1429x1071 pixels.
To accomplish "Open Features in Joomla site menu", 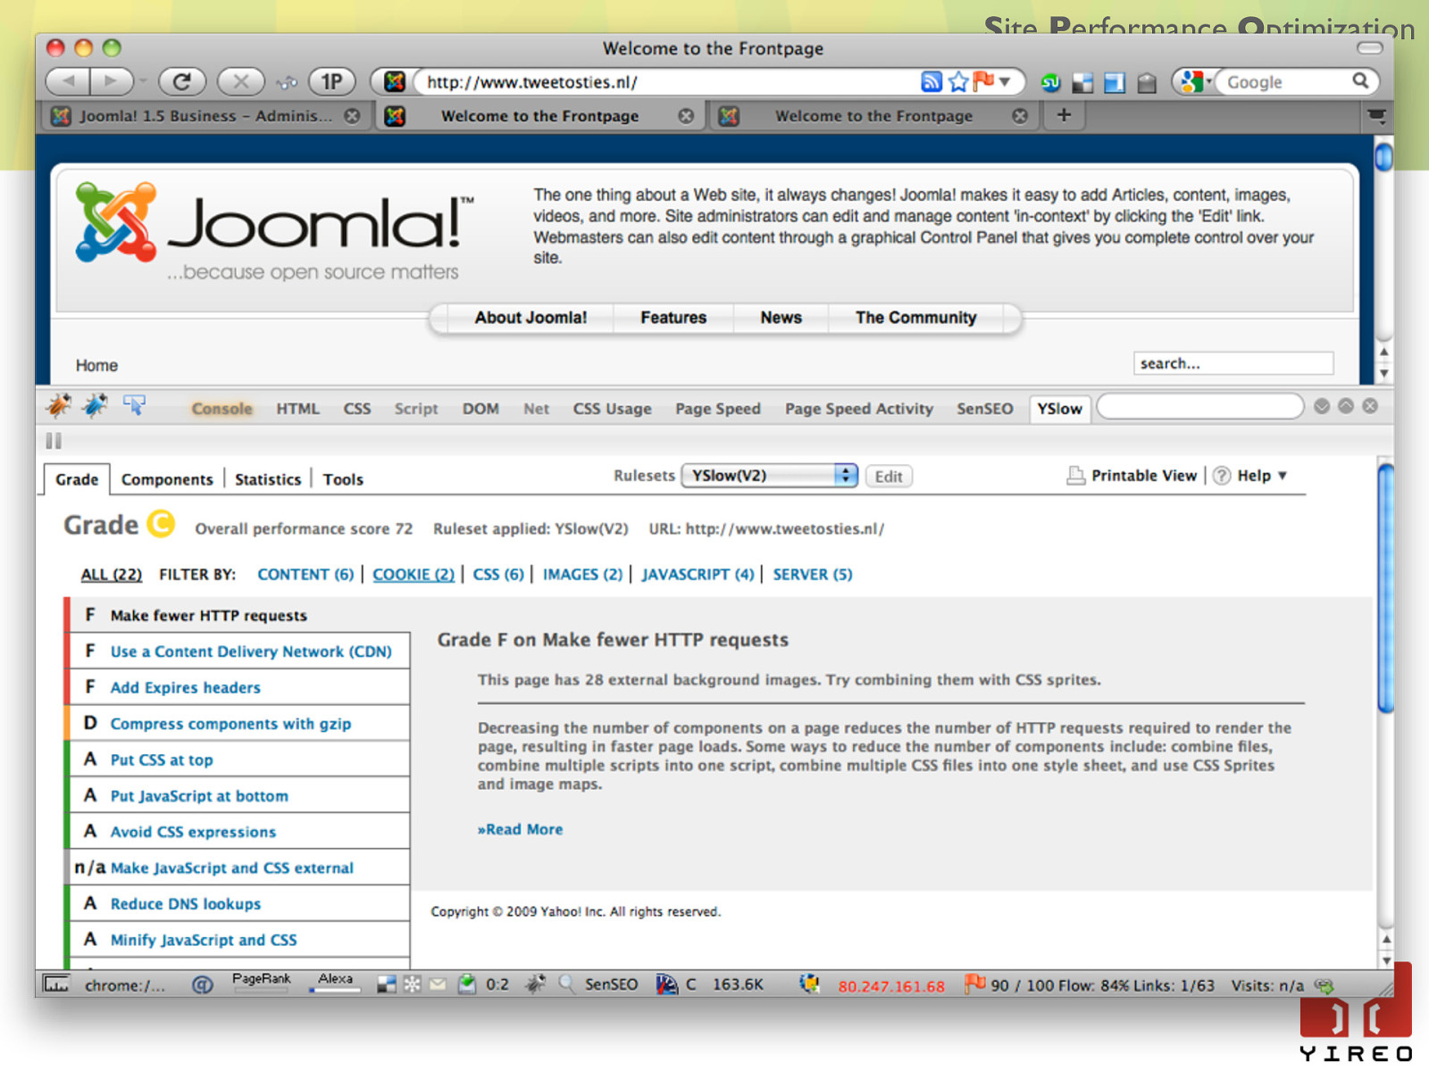I will coord(673,318).
